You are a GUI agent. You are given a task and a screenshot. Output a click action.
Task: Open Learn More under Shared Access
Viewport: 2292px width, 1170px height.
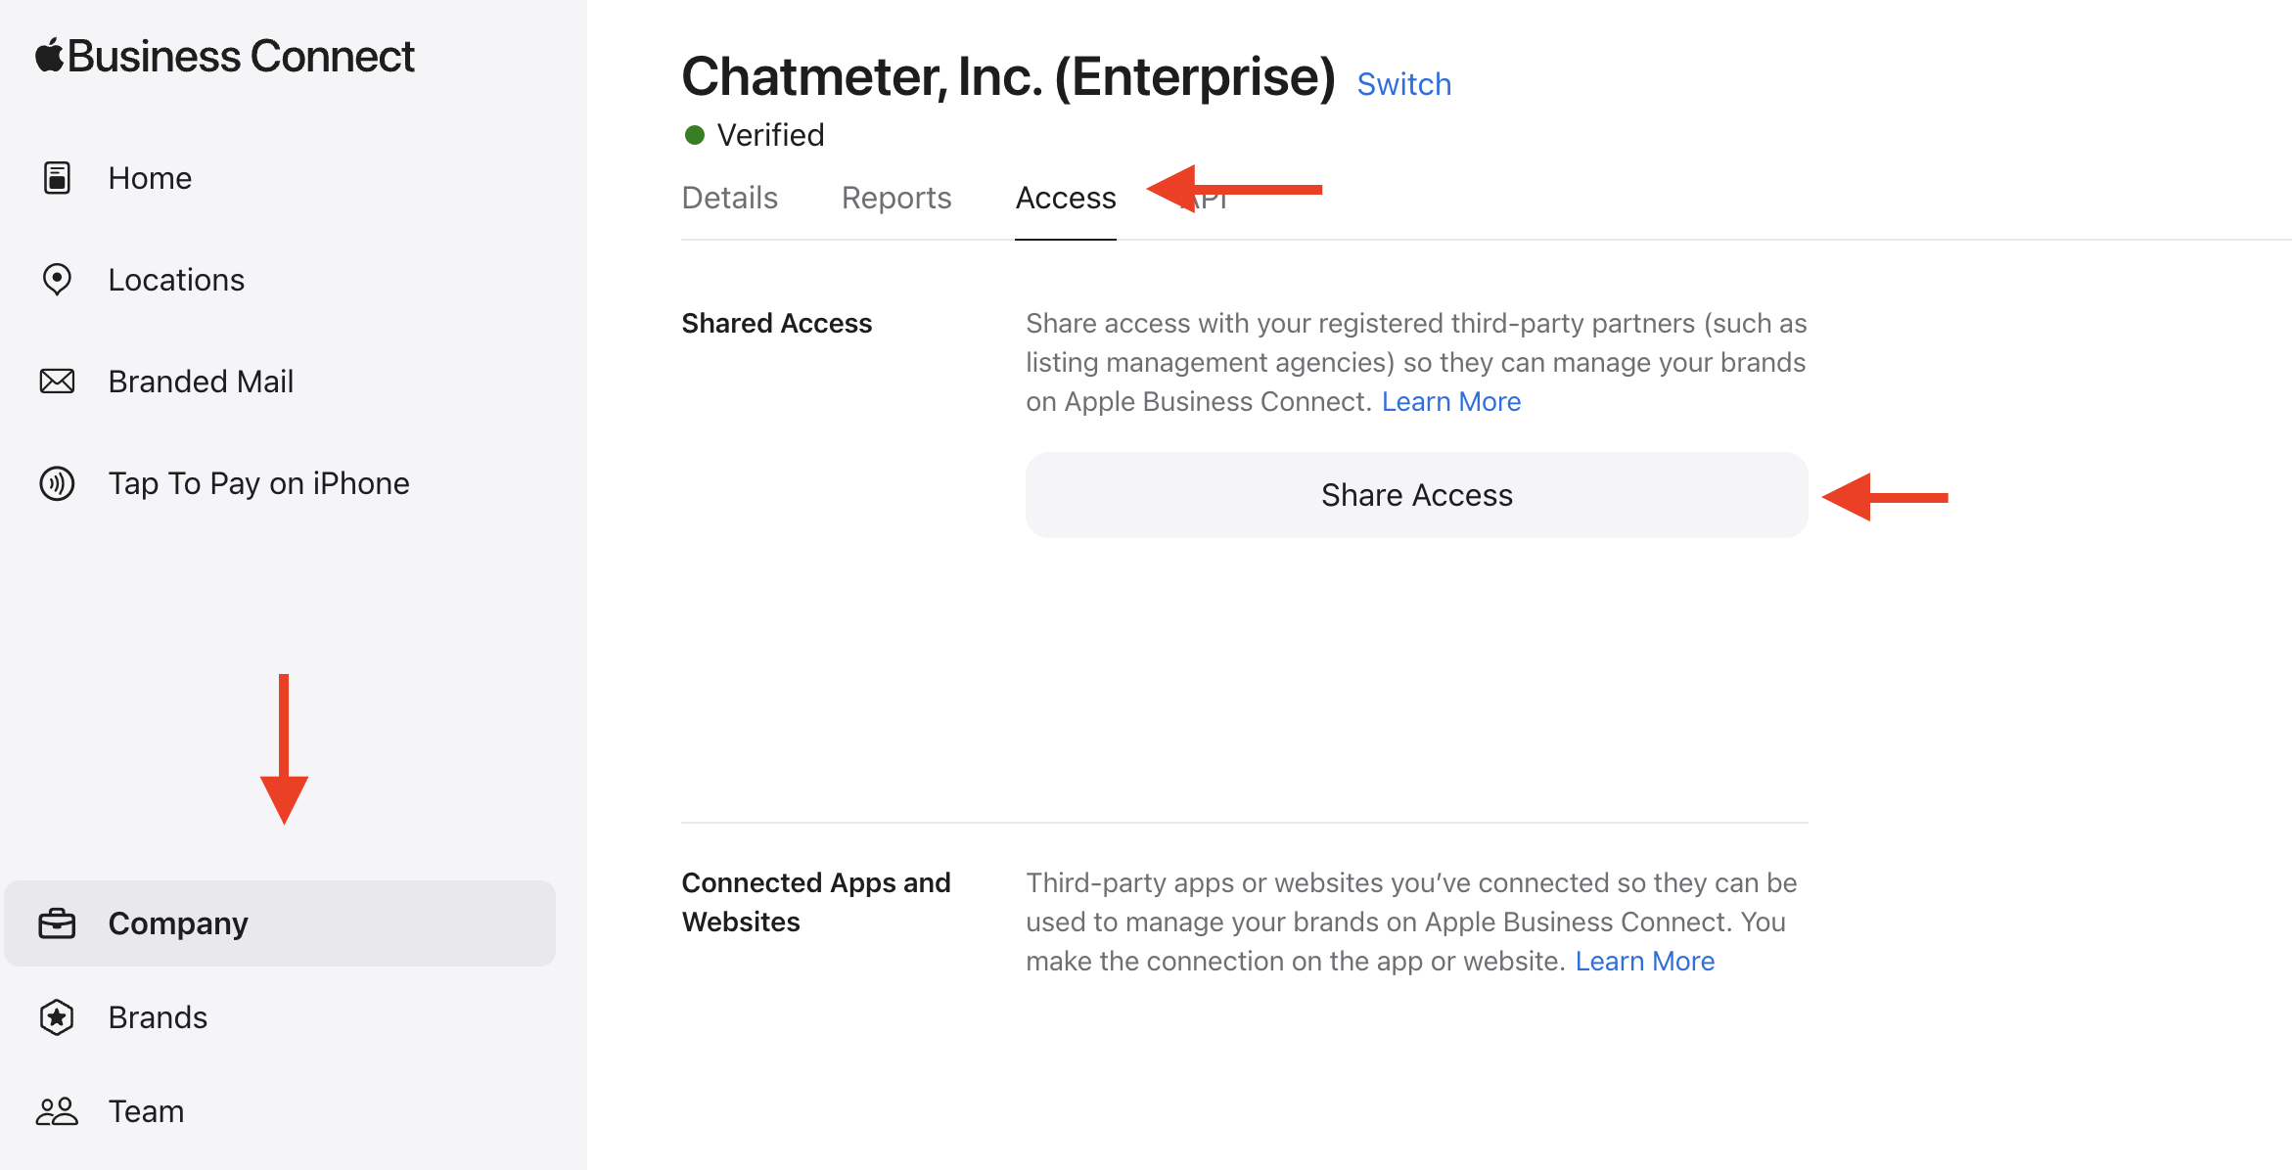tap(1450, 402)
